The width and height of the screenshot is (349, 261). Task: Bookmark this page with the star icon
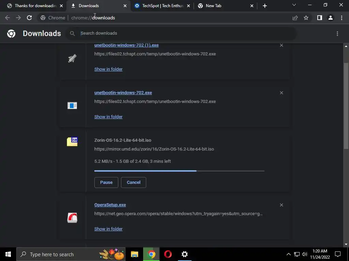pos(306,18)
